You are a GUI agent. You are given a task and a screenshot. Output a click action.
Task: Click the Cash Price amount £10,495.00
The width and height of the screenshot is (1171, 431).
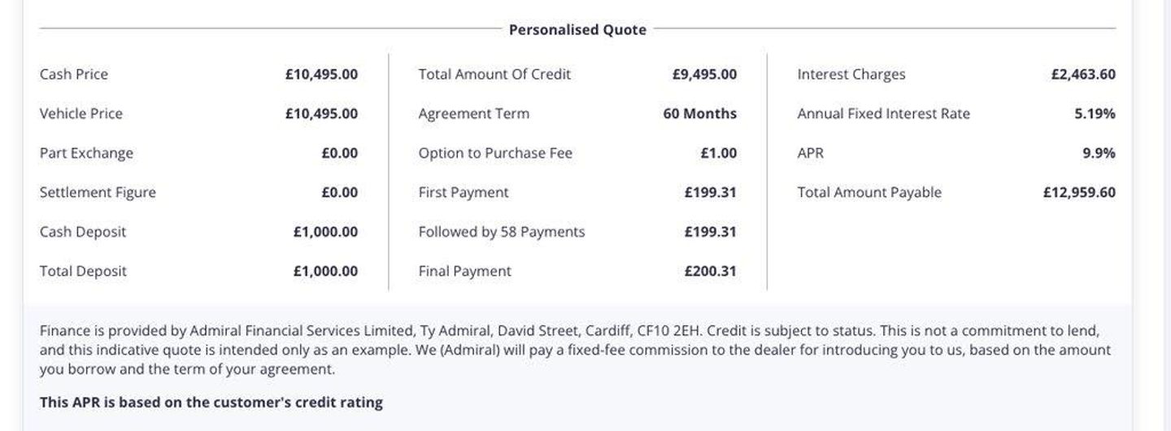click(321, 74)
